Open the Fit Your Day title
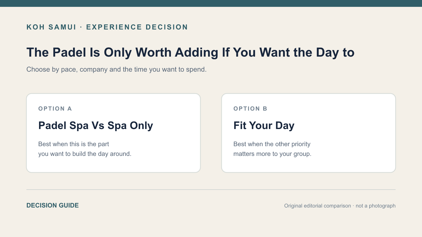This screenshot has height=237, width=422. point(264,126)
